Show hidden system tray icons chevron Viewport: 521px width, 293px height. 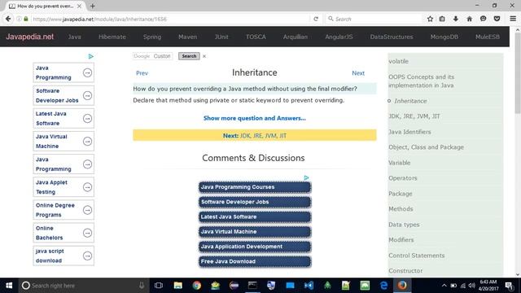[x=444, y=286]
